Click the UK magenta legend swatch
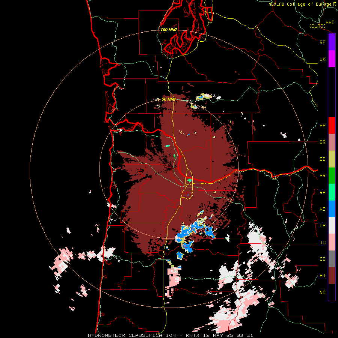Screen dimensions: 338x338 click(x=332, y=59)
